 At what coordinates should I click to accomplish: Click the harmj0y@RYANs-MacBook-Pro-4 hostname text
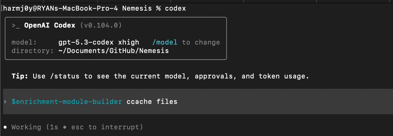tap(61, 8)
